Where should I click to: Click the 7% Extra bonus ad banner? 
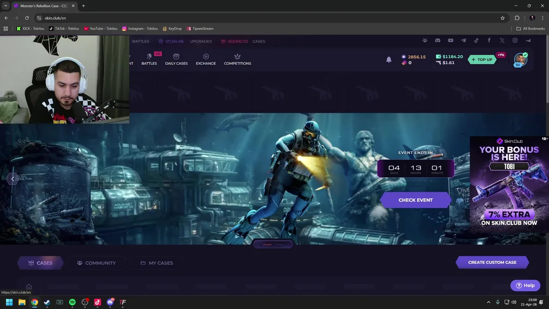(x=509, y=185)
